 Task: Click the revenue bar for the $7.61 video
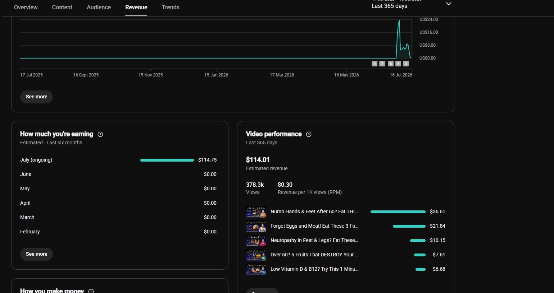[x=420, y=255]
